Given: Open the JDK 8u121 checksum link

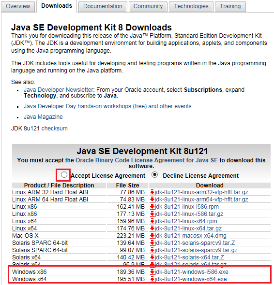Looking at the screenshot, I should click(55, 128).
